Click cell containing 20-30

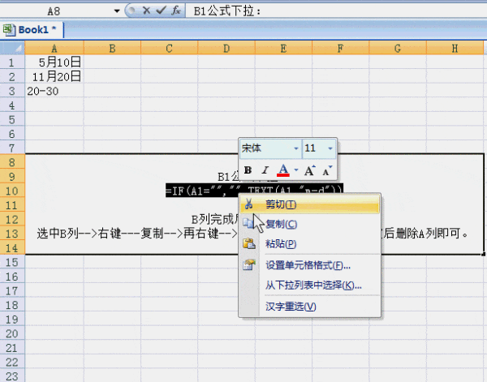point(54,91)
